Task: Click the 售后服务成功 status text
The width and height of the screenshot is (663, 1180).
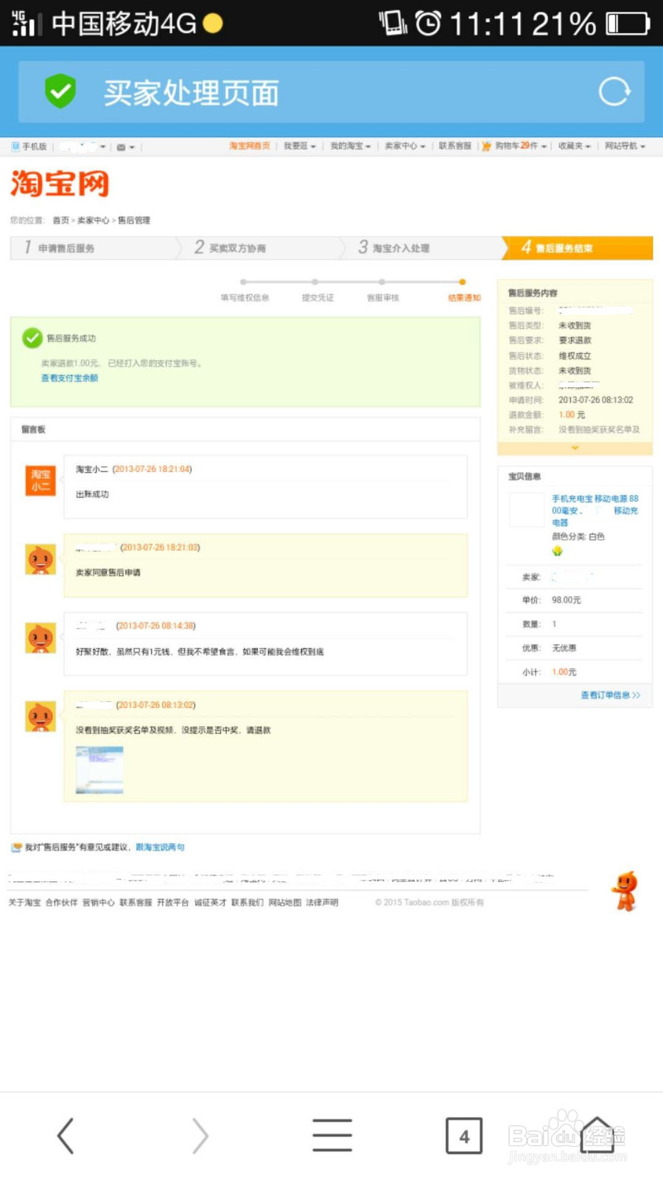Action: 71,339
